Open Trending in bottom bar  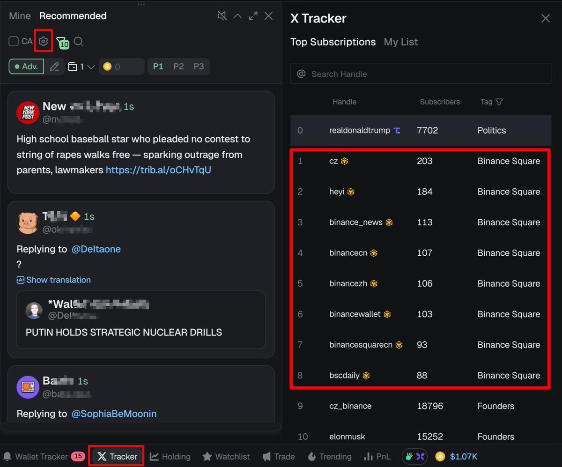(329, 456)
